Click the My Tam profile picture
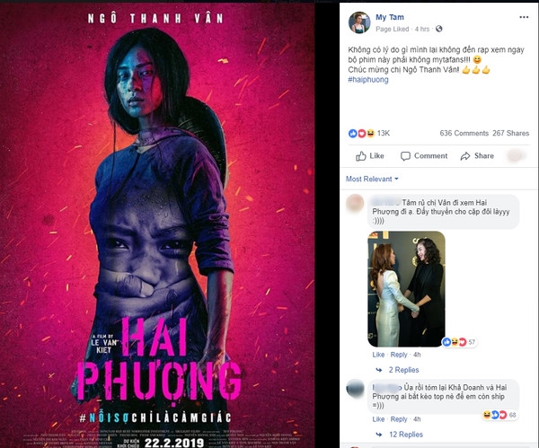 (359, 22)
